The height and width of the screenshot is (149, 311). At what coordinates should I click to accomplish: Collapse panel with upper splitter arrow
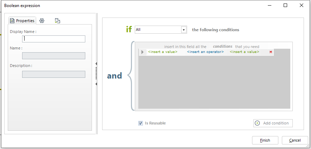tap(96, 63)
